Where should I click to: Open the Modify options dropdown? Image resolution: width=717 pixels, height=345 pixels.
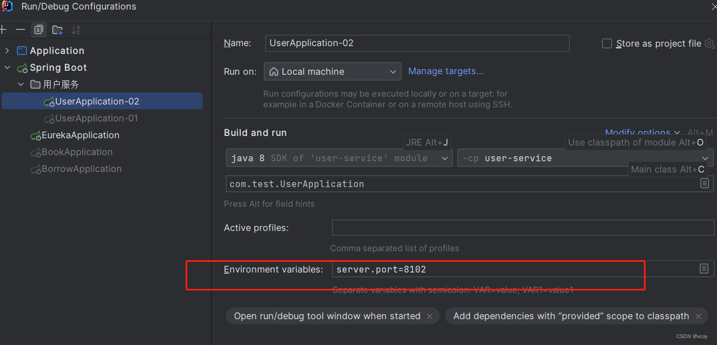pyautogui.click(x=642, y=133)
